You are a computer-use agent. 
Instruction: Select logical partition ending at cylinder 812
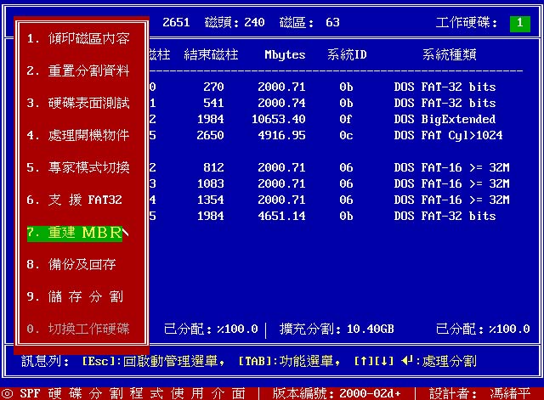[x=330, y=167]
